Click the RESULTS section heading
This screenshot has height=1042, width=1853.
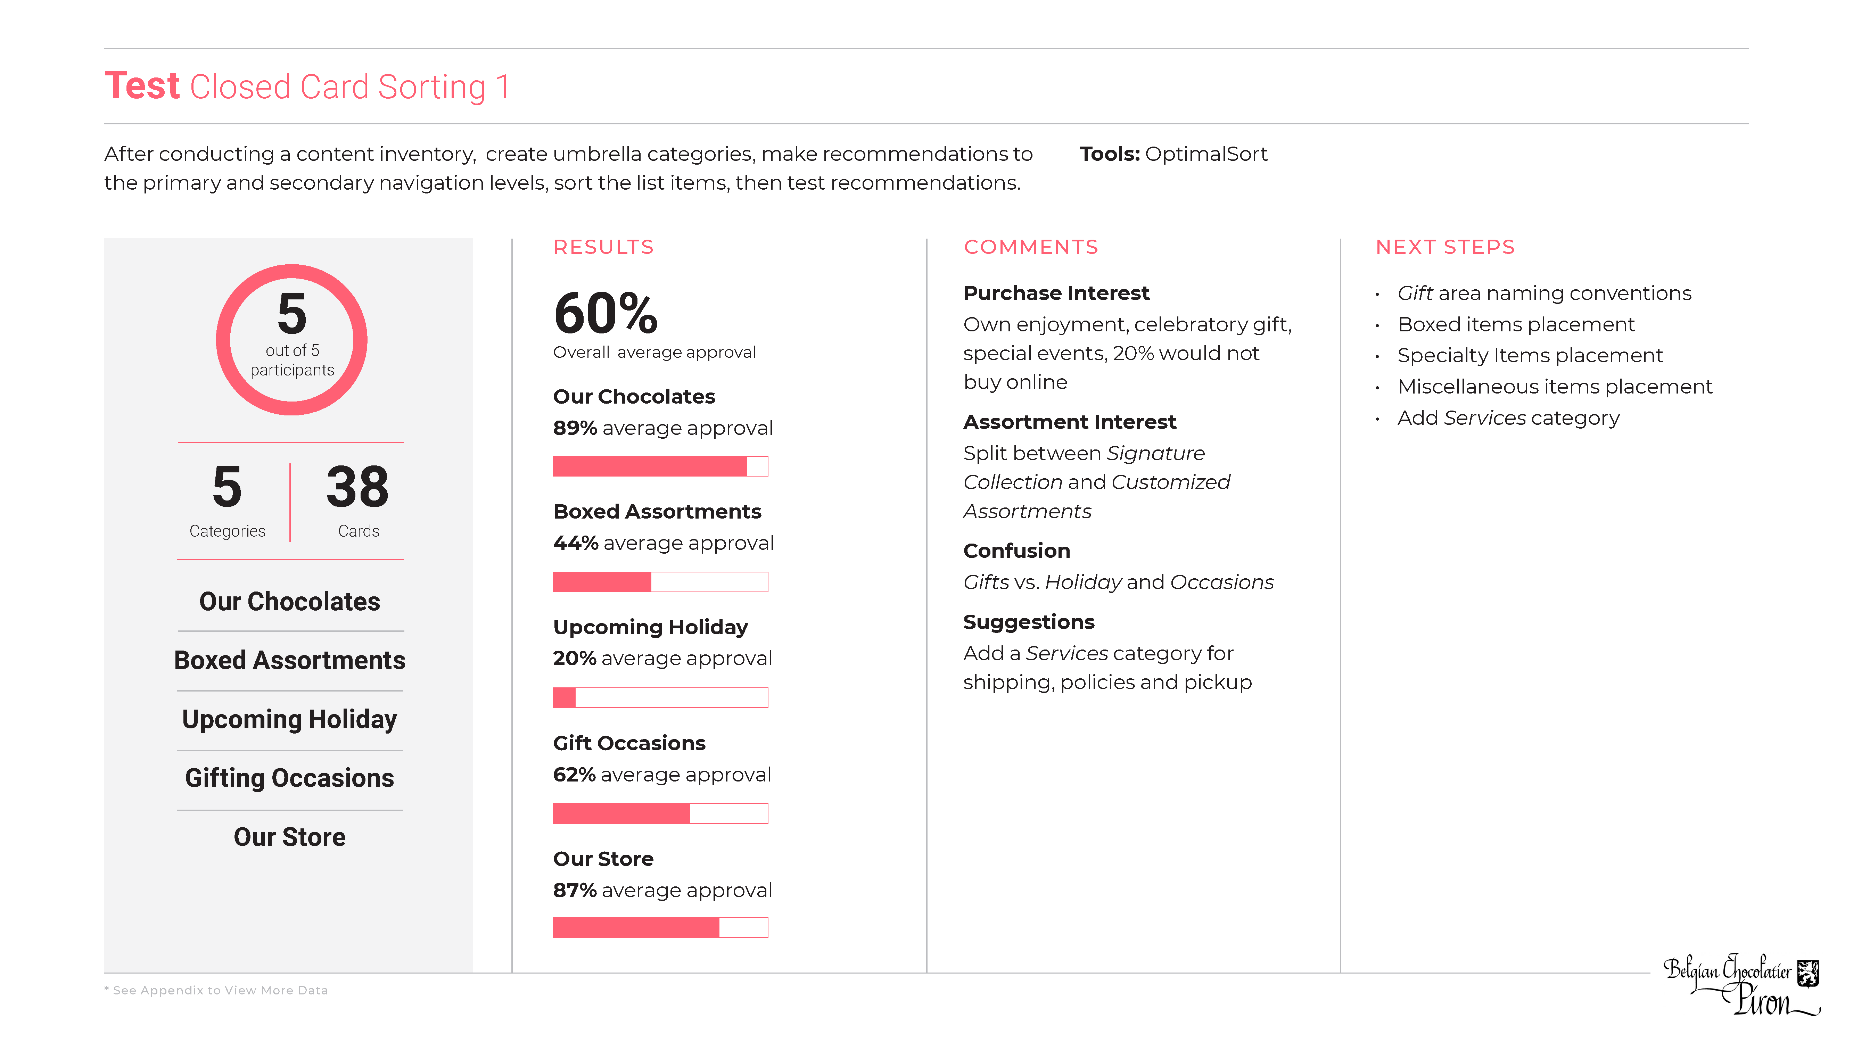coord(603,247)
